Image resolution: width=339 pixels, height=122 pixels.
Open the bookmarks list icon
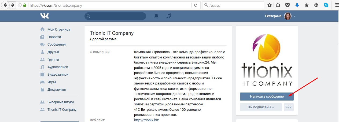(x=278, y=5)
